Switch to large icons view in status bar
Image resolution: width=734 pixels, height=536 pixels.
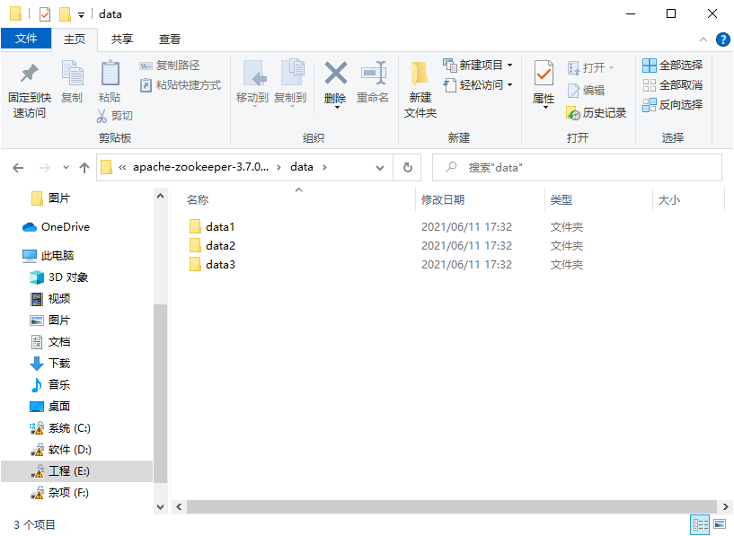click(x=720, y=524)
